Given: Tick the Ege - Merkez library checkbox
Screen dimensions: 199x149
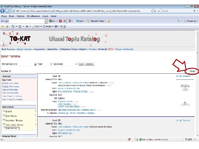Looking at the screenshot, I should click(x=4, y=116).
